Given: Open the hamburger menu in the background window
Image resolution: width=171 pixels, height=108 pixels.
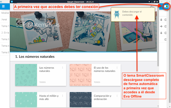Looking at the screenshot, I should tap(3, 6).
